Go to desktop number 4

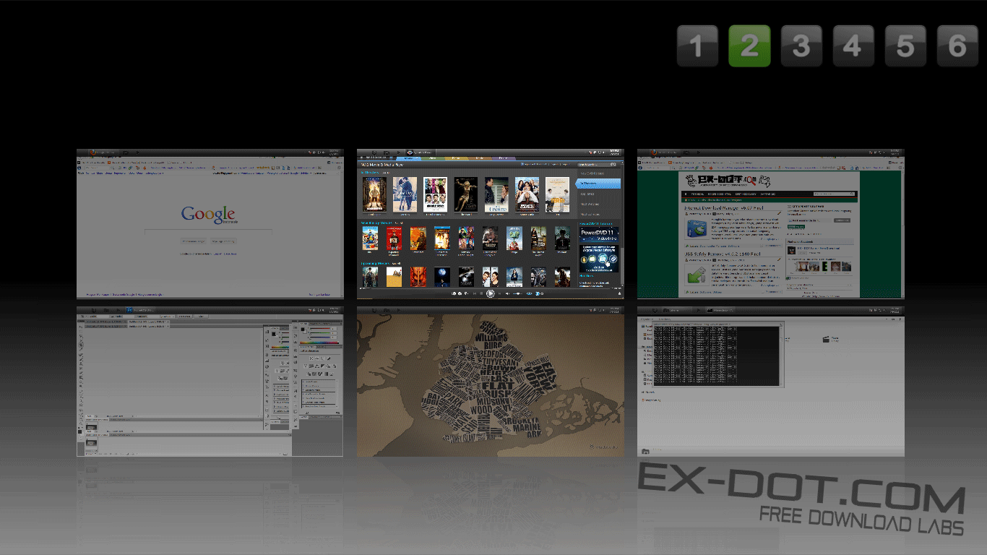[x=853, y=46]
